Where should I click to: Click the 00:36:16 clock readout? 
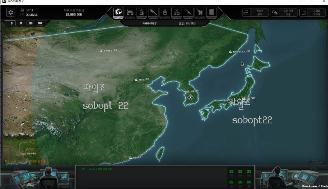click(x=32, y=15)
